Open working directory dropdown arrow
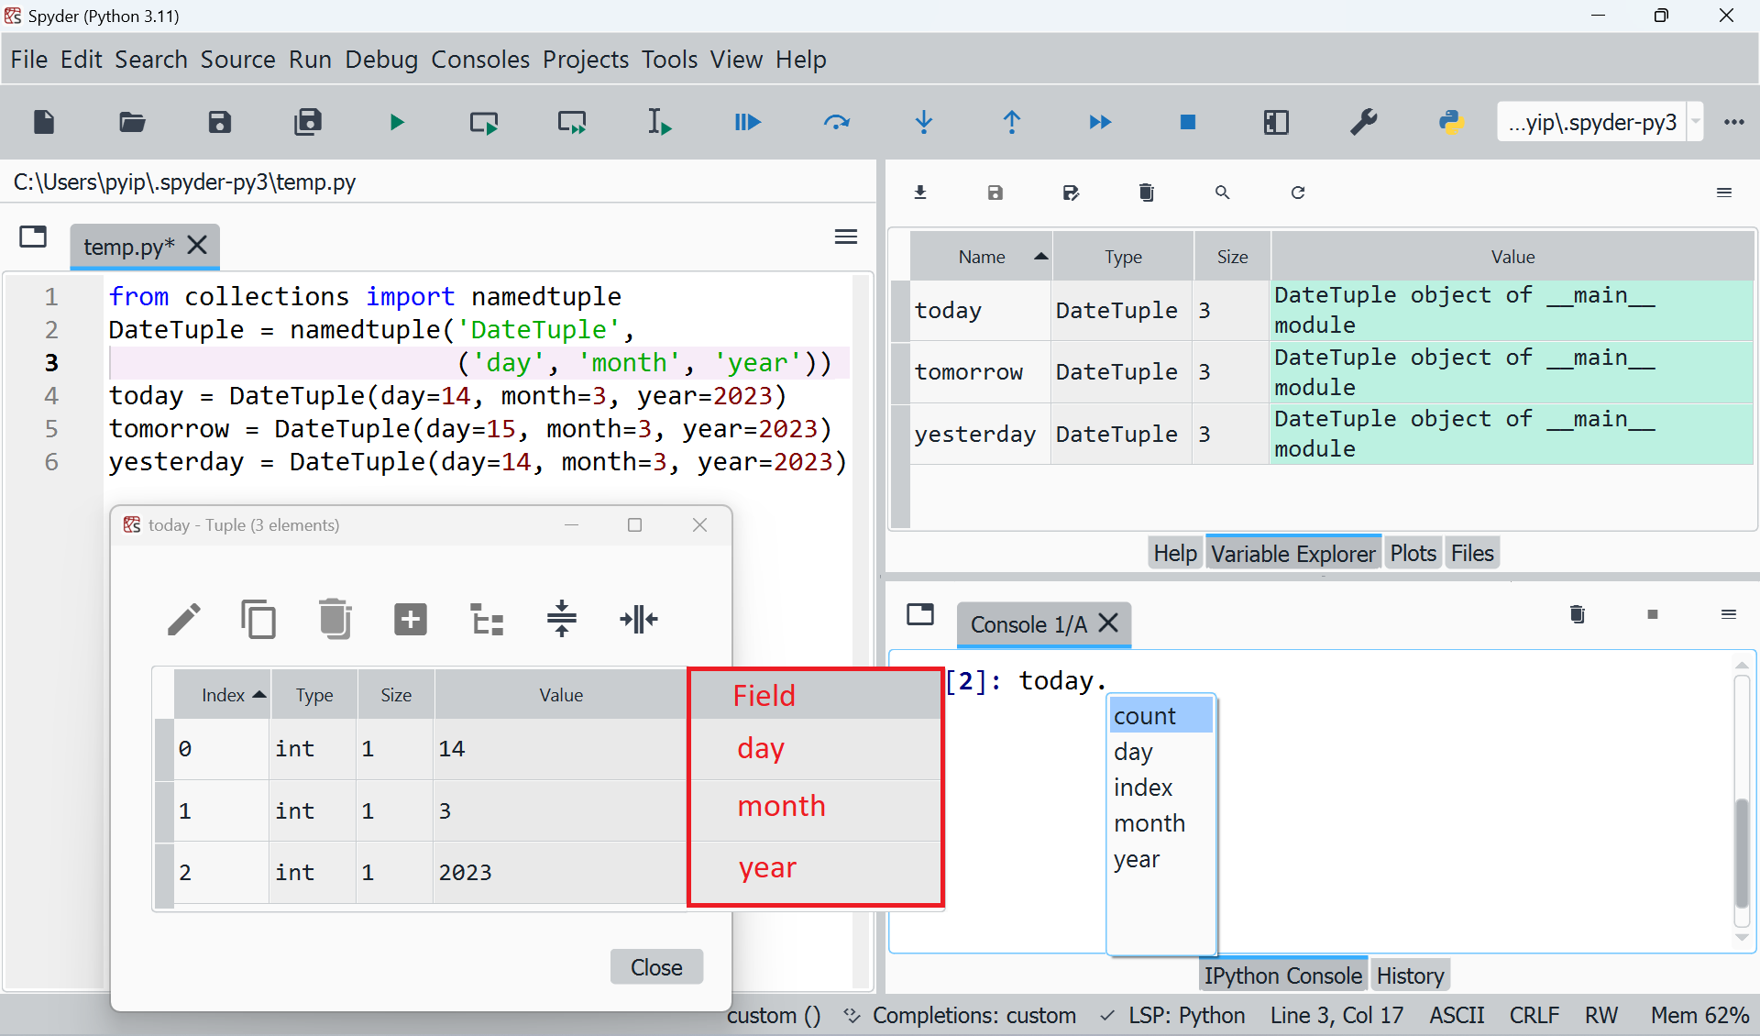This screenshot has height=1036, width=1760. tap(1696, 122)
